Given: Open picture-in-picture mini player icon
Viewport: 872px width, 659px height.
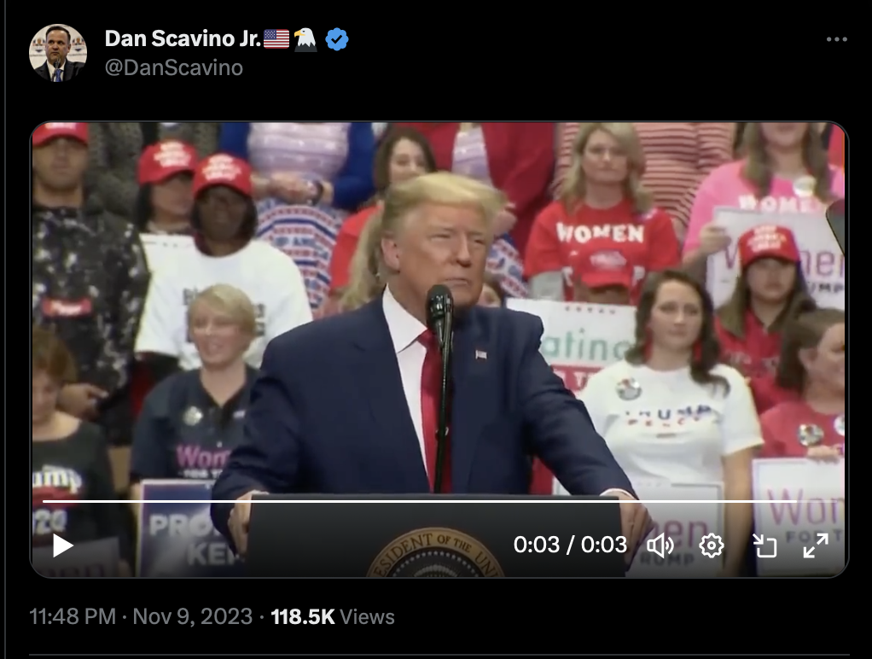Looking at the screenshot, I should [x=764, y=545].
